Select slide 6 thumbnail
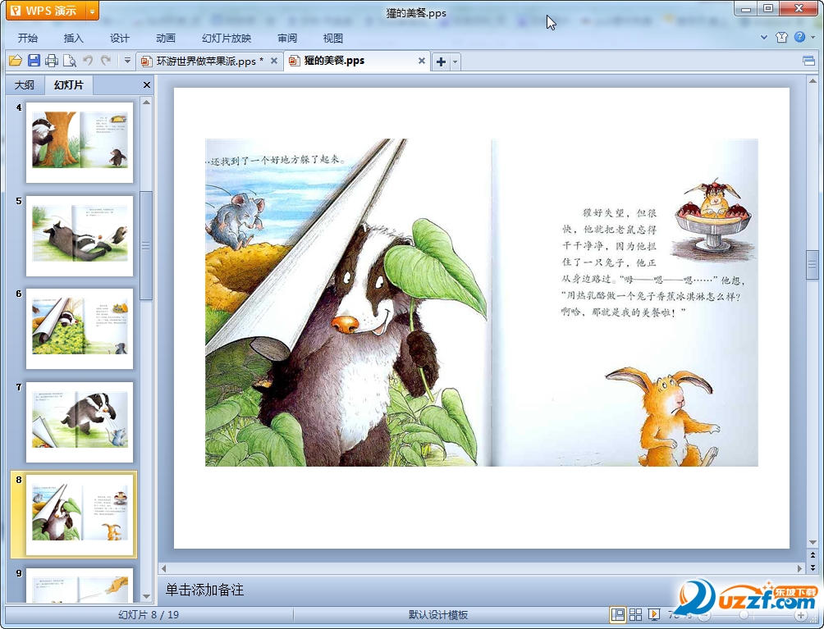The image size is (824, 629). tap(80, 329)
